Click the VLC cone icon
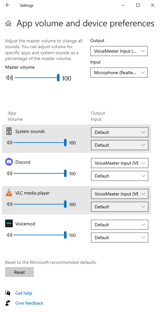The image size is (160, 312). pos(9,193)
